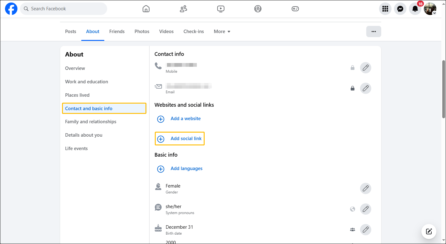Change the email privacy lock setting
The width and height of the screenshot is (446, 244).
point(353,88)
